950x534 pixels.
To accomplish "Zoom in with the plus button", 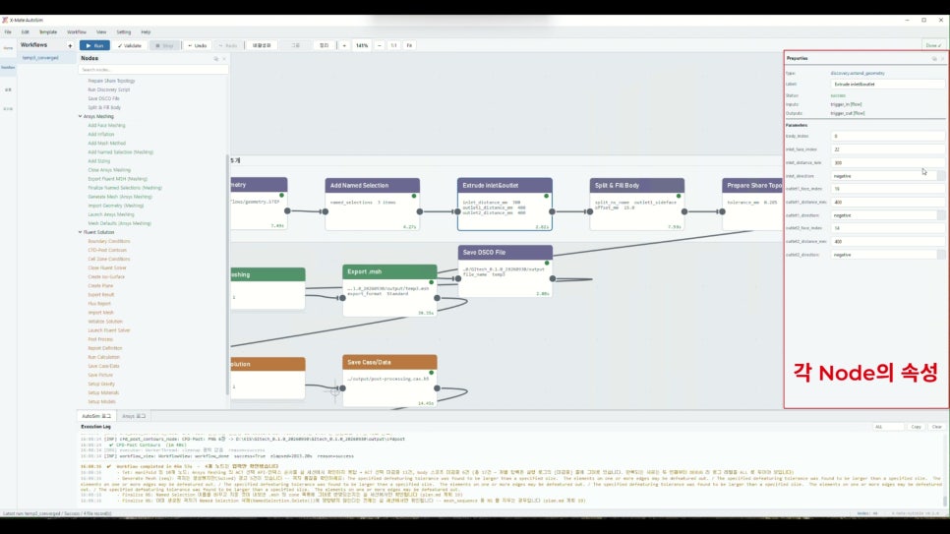I will (344, 45).
